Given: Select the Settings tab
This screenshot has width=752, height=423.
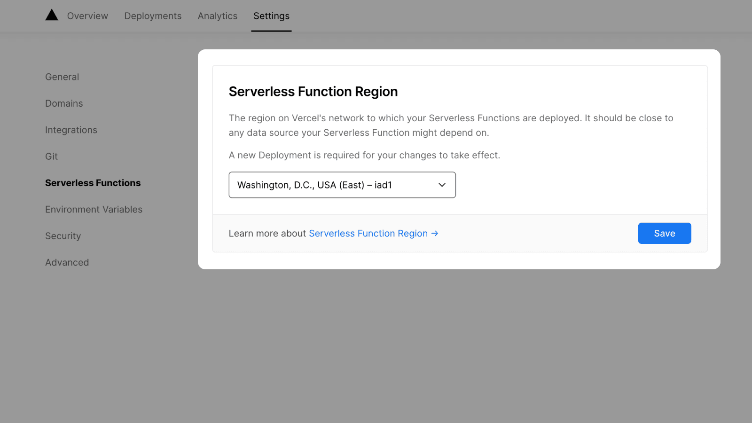Looking at the screenshot, I should (271, 16).
